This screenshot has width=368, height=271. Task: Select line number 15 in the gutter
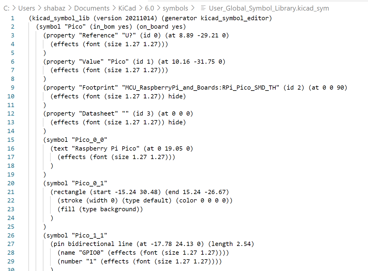coord(11,140)
